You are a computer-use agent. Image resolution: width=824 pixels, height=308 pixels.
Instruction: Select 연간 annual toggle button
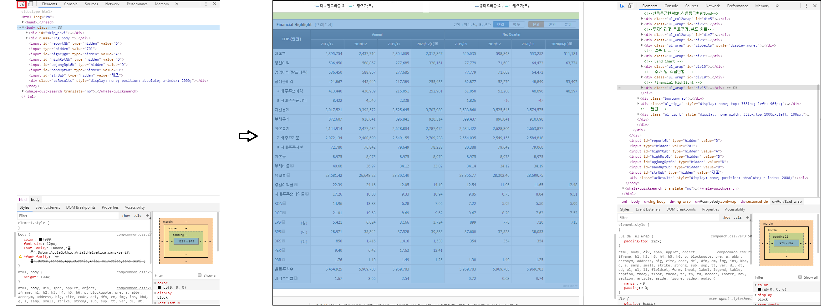pos(552,25)
